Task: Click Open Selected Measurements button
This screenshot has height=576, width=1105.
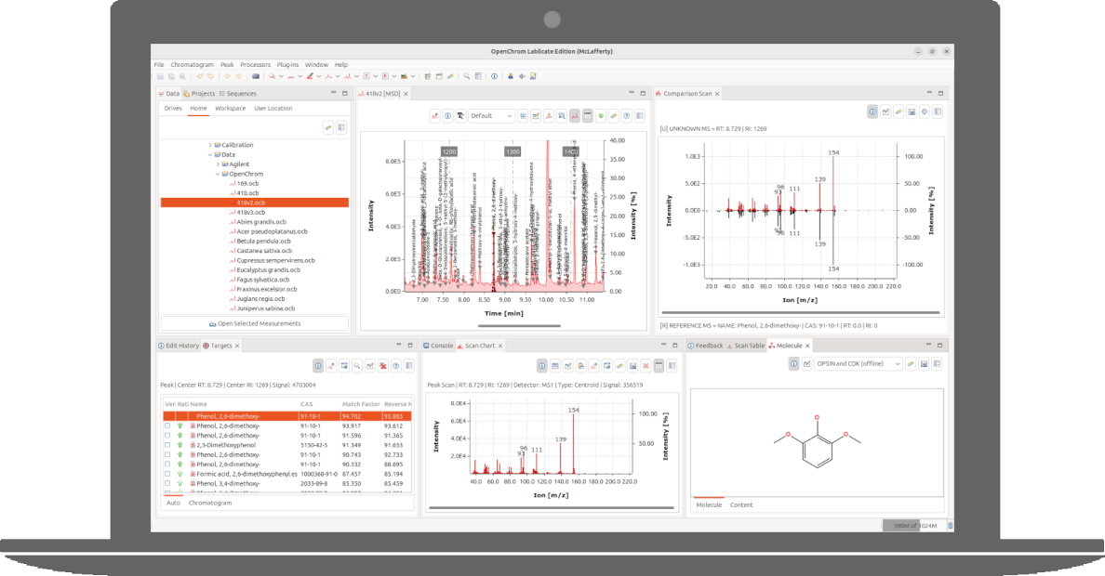Action: pos(255,323)
